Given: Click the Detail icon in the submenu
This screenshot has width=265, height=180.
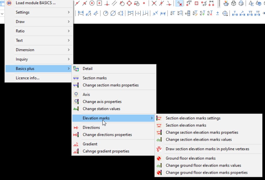Looking at the screenshot, I should [76, 69].
